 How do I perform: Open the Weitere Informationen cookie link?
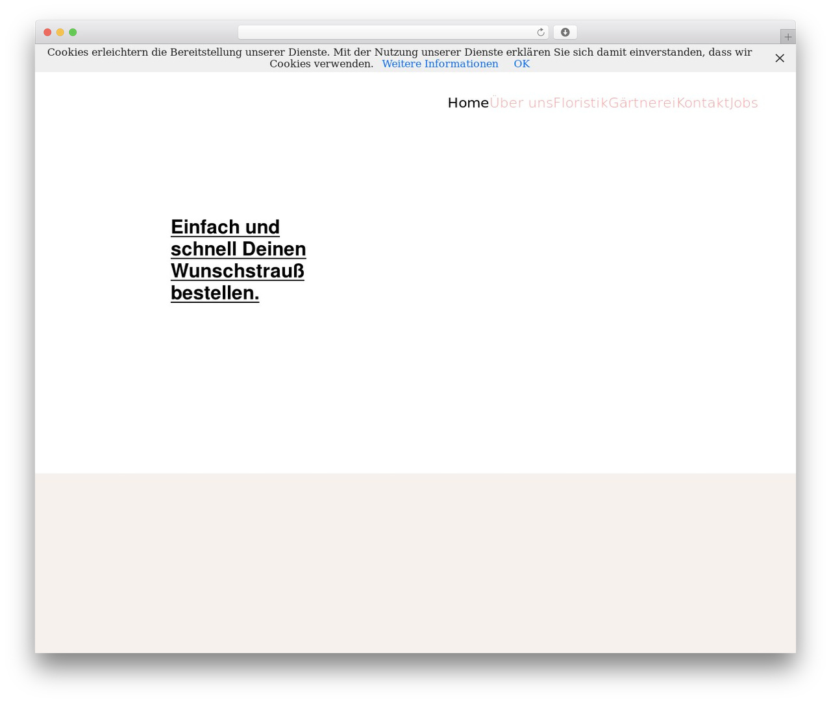point(440,64)
